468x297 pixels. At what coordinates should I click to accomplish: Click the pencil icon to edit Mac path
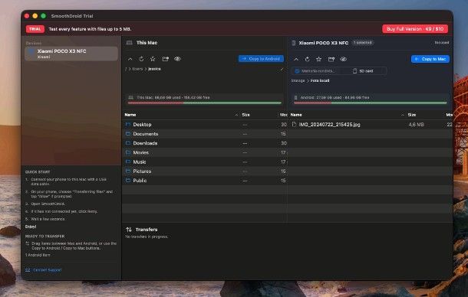(282, 69)
